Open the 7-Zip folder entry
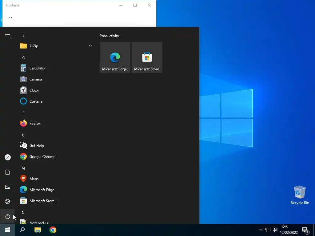The width and height of the screenshot is (315, 236). pyautogui.click(x=56, y=46)
